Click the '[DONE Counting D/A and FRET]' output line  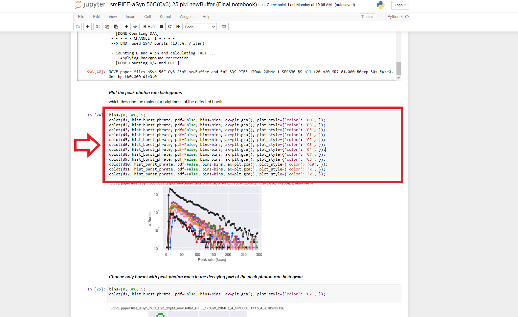point(147,63)
